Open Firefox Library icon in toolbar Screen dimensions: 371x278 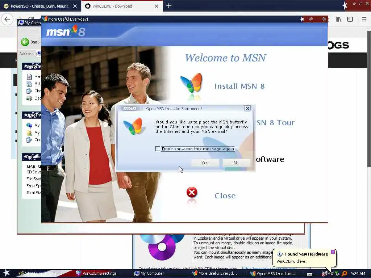[x=338, y=19]
